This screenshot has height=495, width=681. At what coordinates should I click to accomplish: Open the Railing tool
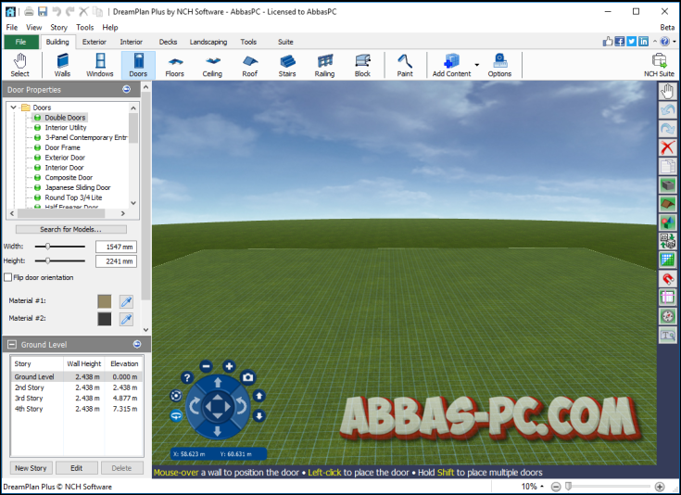(324, 65)
